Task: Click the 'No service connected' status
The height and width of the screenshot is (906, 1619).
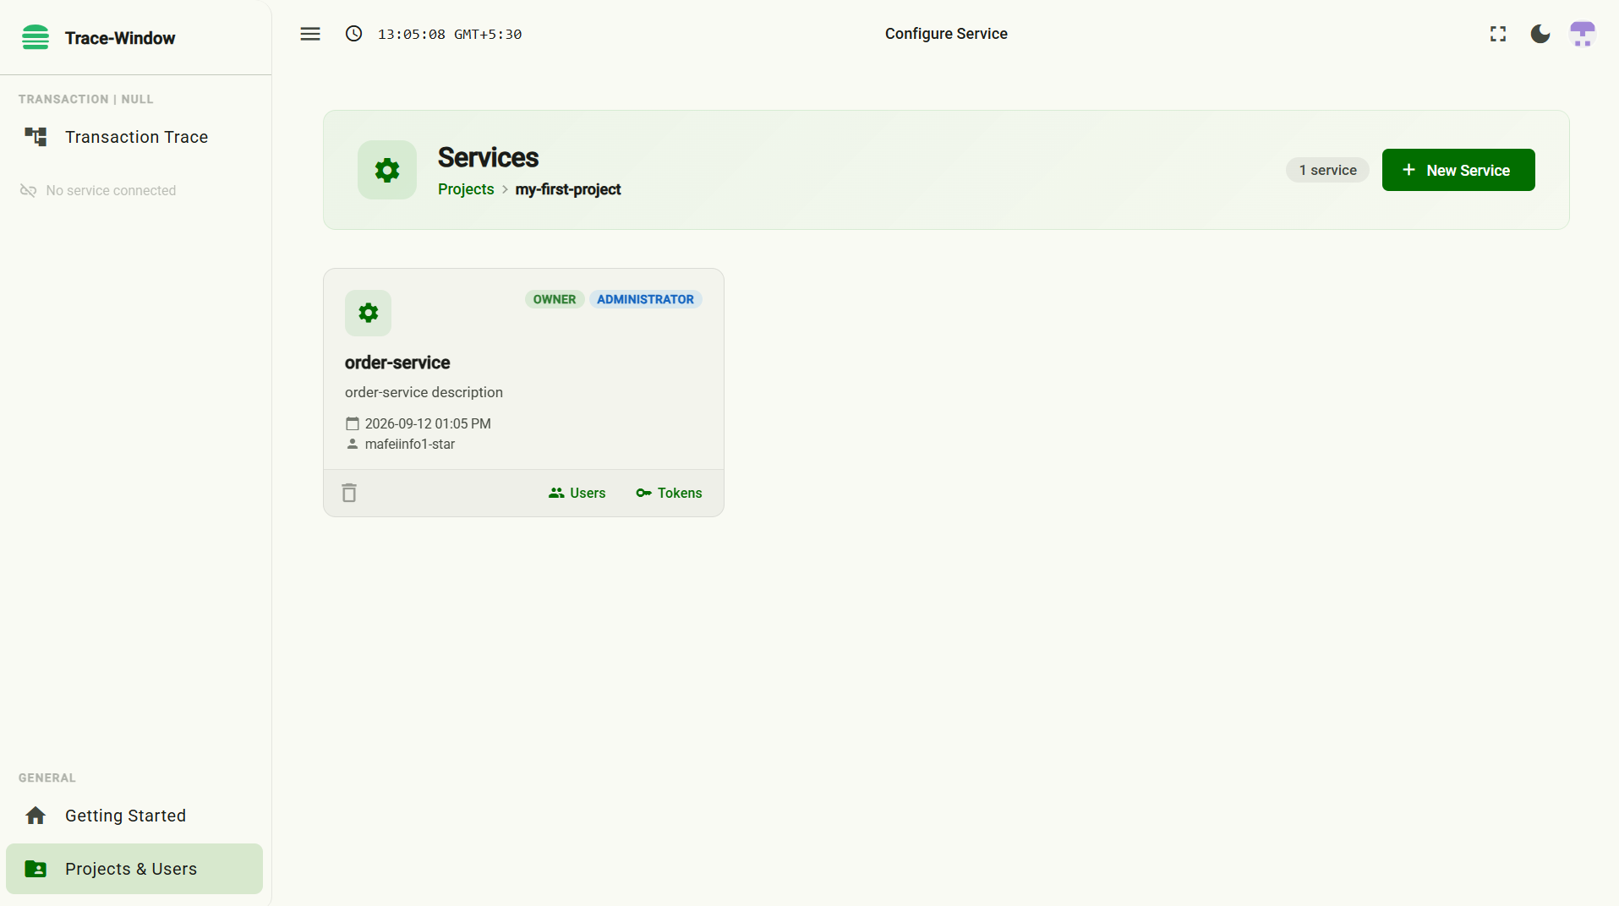Action: pyautogui.click(x=98, y=190)
